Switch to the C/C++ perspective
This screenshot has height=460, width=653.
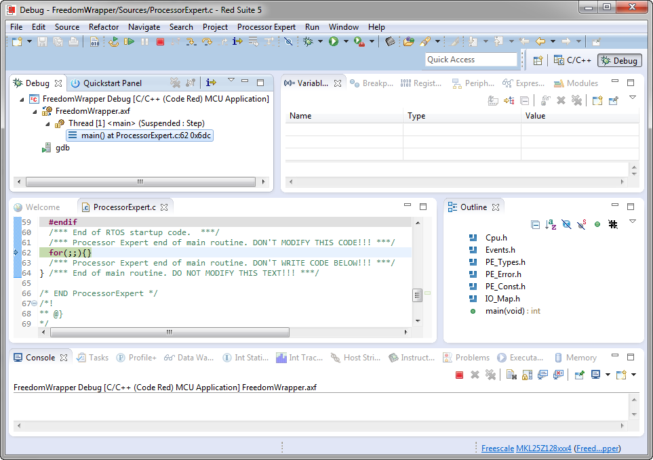tap(573, 60)
